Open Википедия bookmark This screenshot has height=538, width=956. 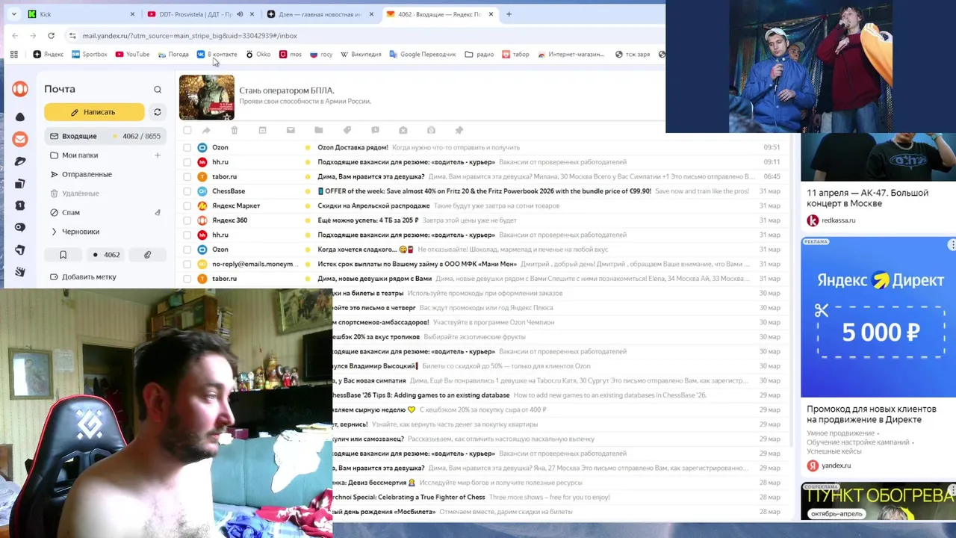[361, 54]
